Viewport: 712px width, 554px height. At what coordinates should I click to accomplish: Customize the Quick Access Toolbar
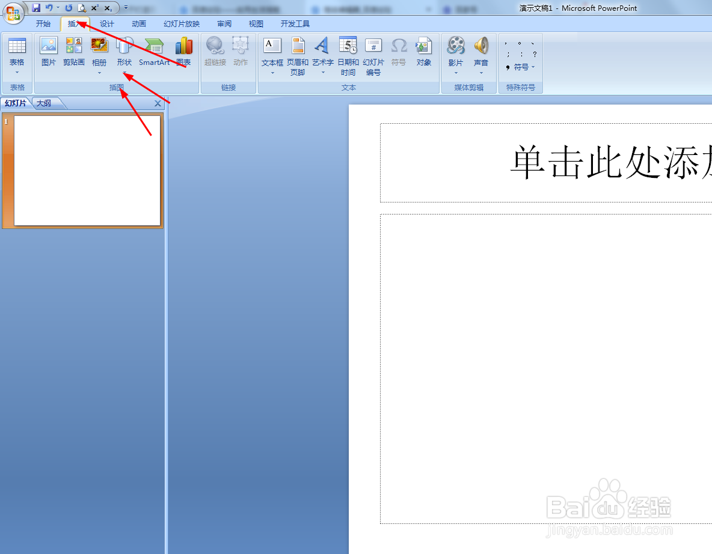(126, 8)
